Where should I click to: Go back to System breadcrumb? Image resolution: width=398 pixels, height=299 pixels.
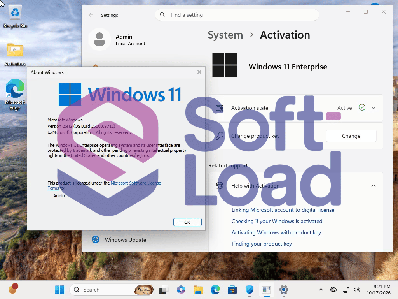(225, 35)
